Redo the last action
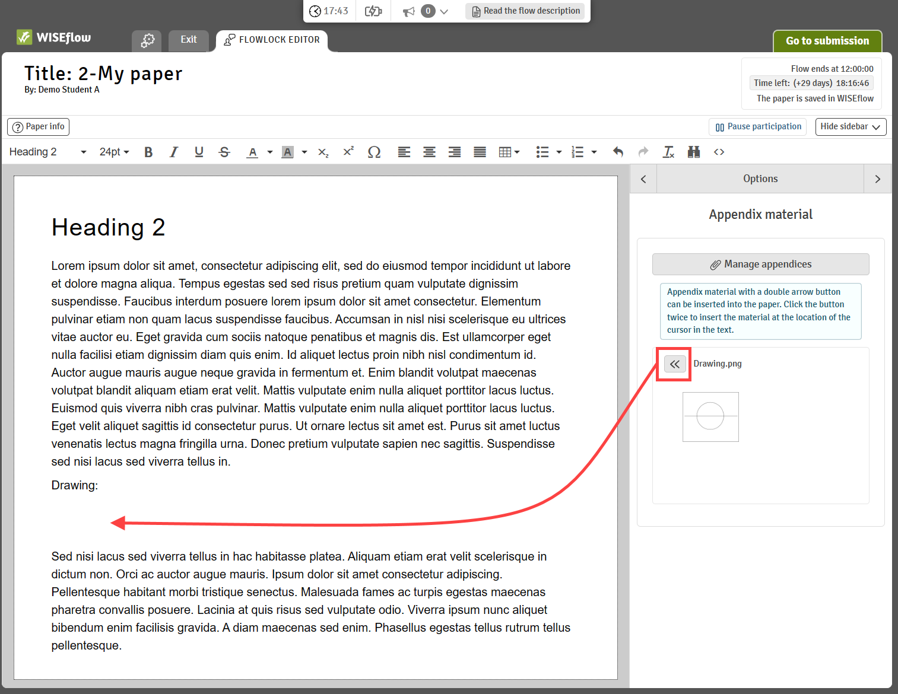The image size is (898, 694). (643, 152)
